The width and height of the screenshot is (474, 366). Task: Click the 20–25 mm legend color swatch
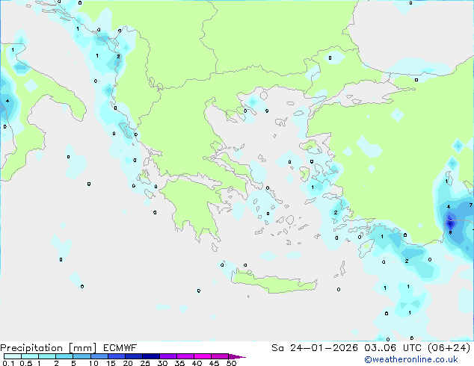[133, 356]
